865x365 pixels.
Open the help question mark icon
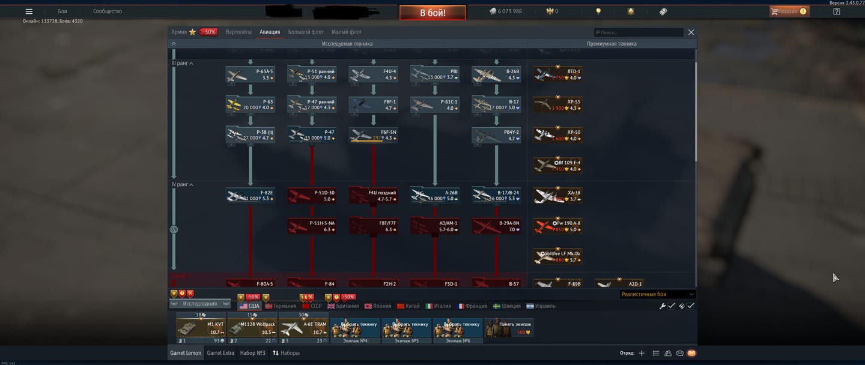click(836, 11)
